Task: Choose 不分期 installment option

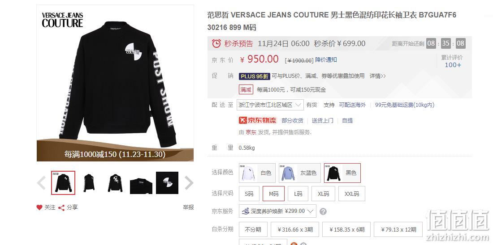Action: [x=253, y=230]
